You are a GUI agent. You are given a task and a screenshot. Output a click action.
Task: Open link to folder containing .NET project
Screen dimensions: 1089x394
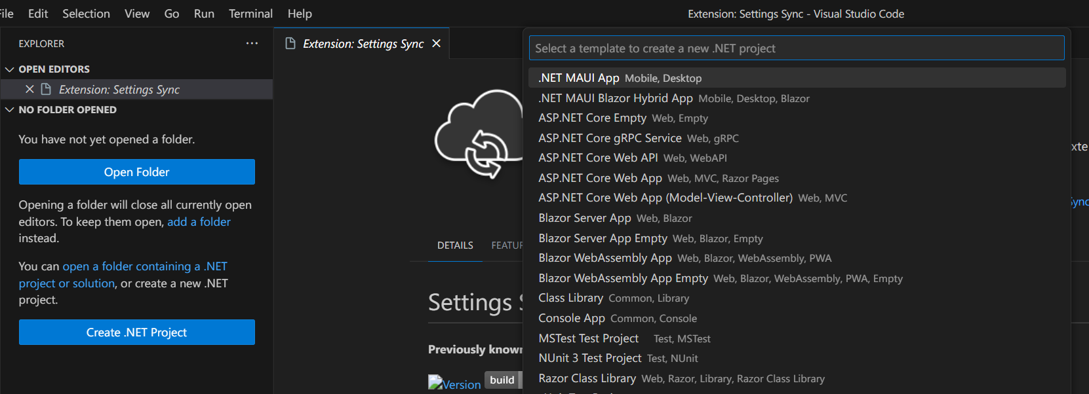(x=123, y=275)
